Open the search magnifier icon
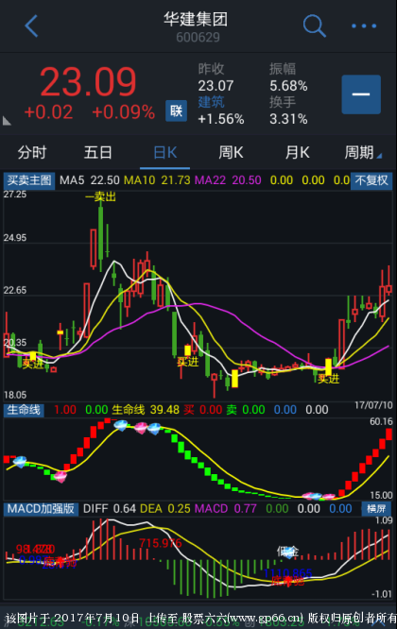Image resolution: width=397 pixels, height=629 pixels. (315, 25)
